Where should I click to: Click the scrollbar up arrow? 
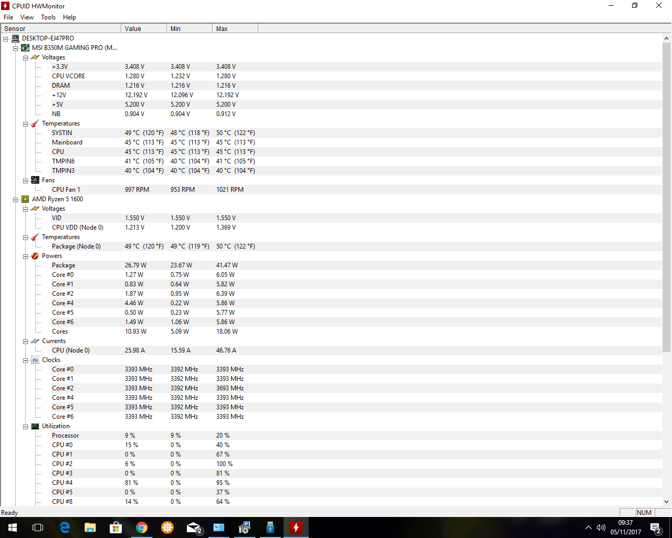(667, 38)
